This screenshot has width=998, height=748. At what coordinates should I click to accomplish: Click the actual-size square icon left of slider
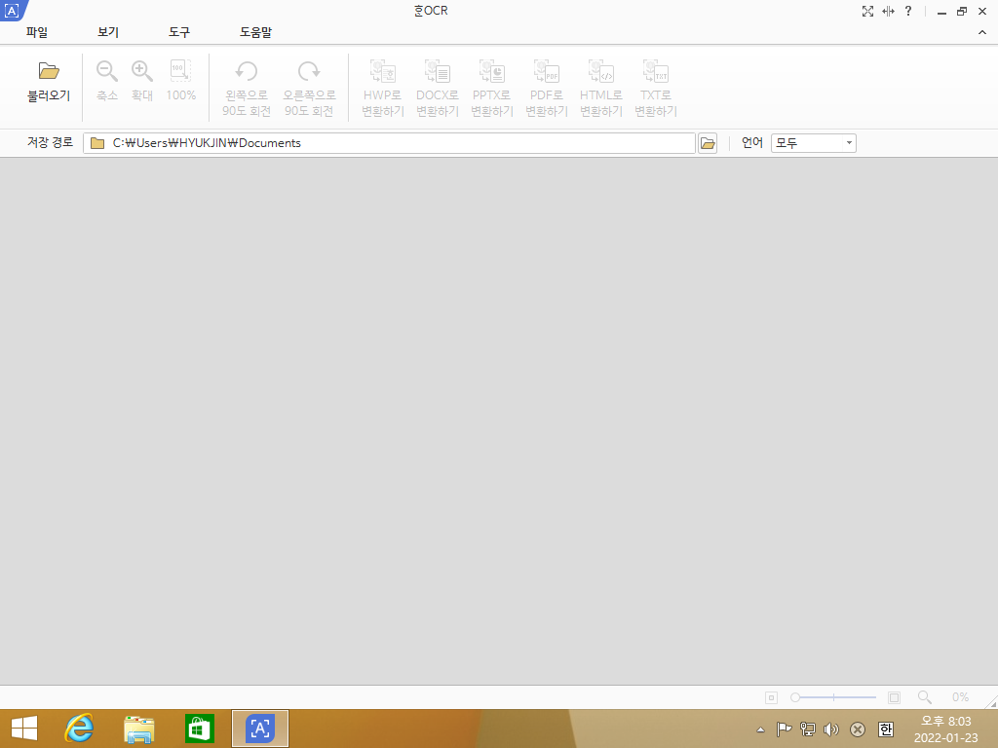(x=772, y=697)
